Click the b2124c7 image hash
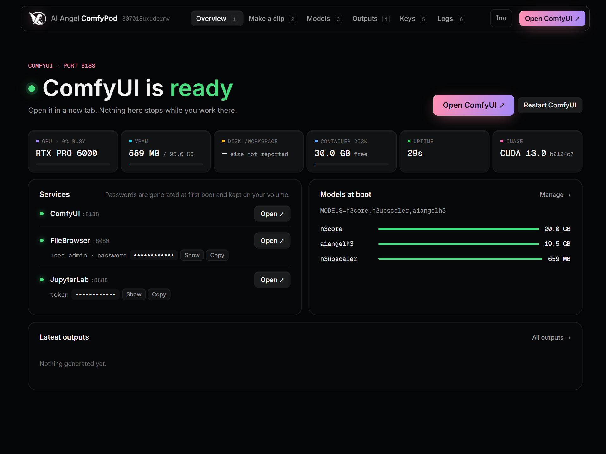 (561, 154)
